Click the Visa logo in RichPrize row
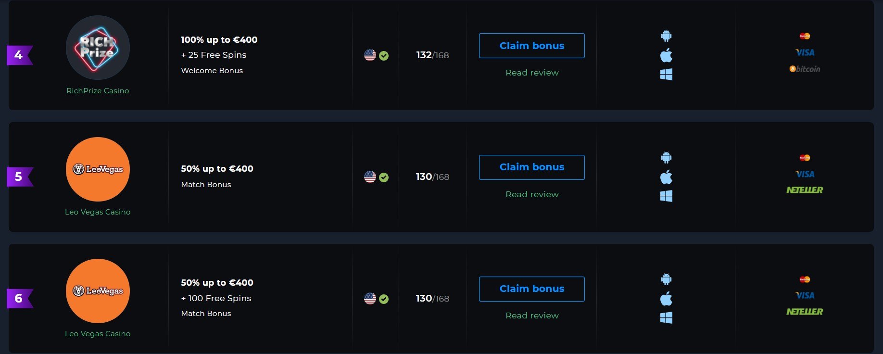The width and height of the screenshot is (883, 354). click(805, 52)
